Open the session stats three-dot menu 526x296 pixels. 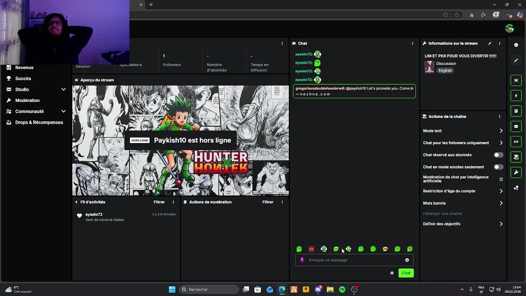coord(282,43)
